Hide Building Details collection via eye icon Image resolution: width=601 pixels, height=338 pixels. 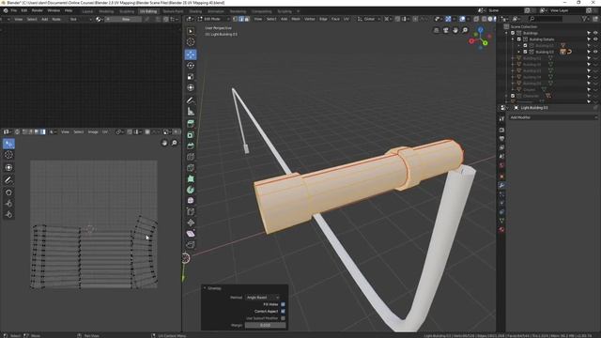pyautogui.click(x=595, y=39)
